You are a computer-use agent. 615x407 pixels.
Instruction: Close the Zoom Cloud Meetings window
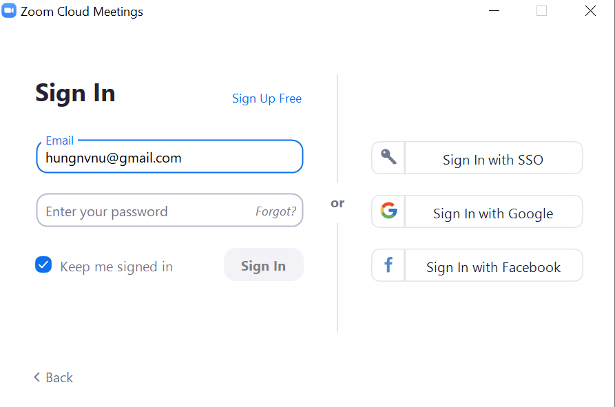[x=590, y=11]
